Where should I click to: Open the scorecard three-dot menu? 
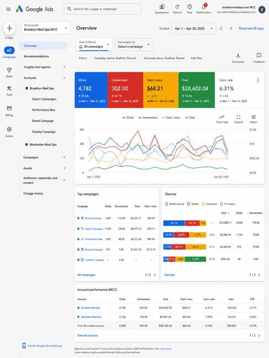(258, 80)
